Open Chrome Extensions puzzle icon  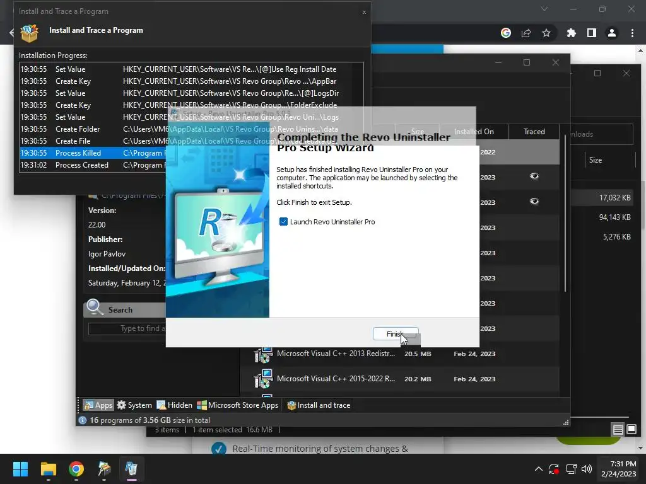click(572, 33)
